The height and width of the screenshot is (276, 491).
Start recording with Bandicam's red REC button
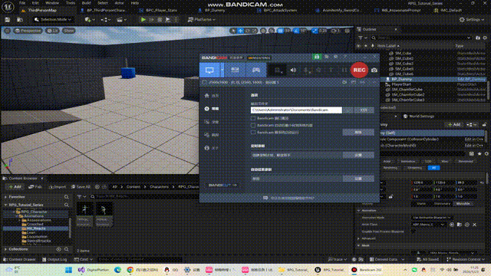(x=359, y=70)
